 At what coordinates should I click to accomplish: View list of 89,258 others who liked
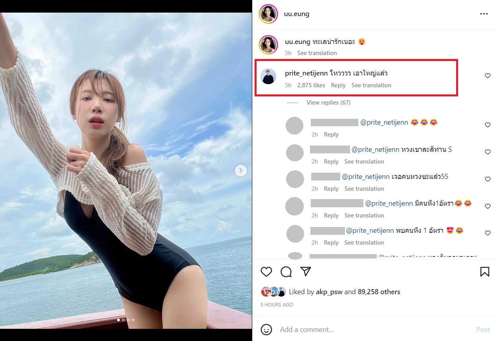click(379, 292)
